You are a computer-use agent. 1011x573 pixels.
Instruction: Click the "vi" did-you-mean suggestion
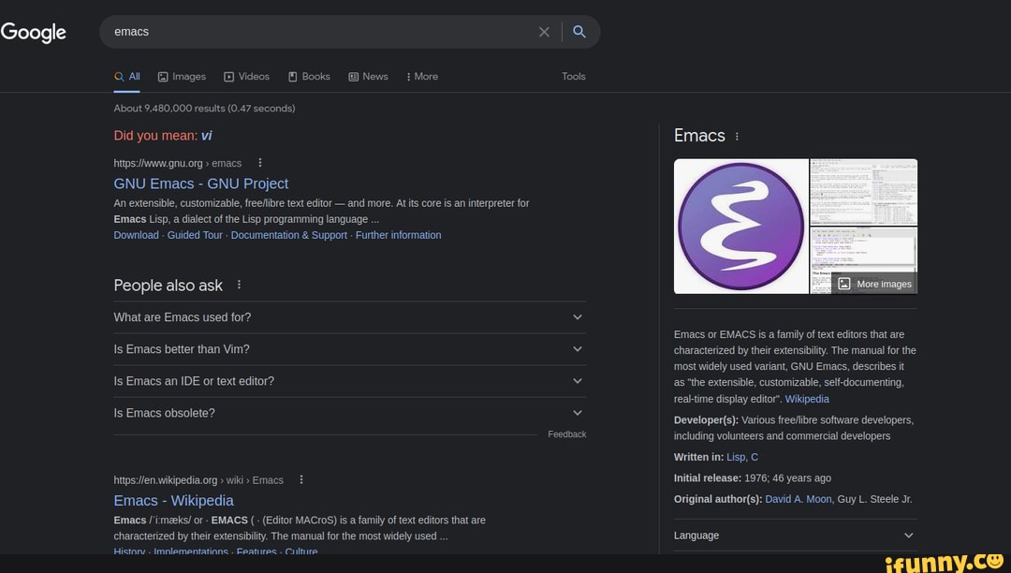coord(206,136)
